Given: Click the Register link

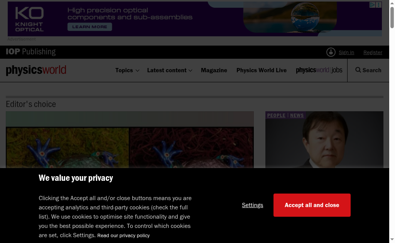Looking at the screenshot, I should [373, 53].
